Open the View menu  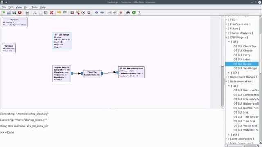pyautogui.click(x=19, y=7)
